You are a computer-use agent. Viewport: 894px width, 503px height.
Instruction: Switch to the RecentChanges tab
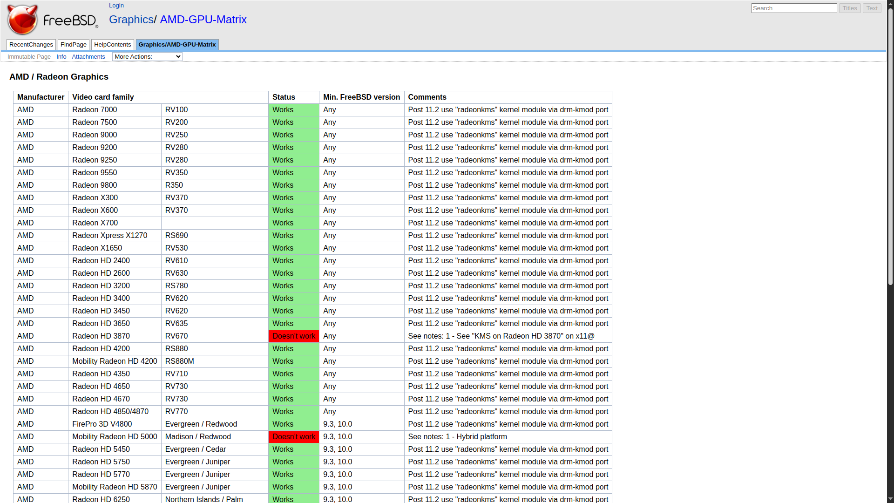pos(31,45)
